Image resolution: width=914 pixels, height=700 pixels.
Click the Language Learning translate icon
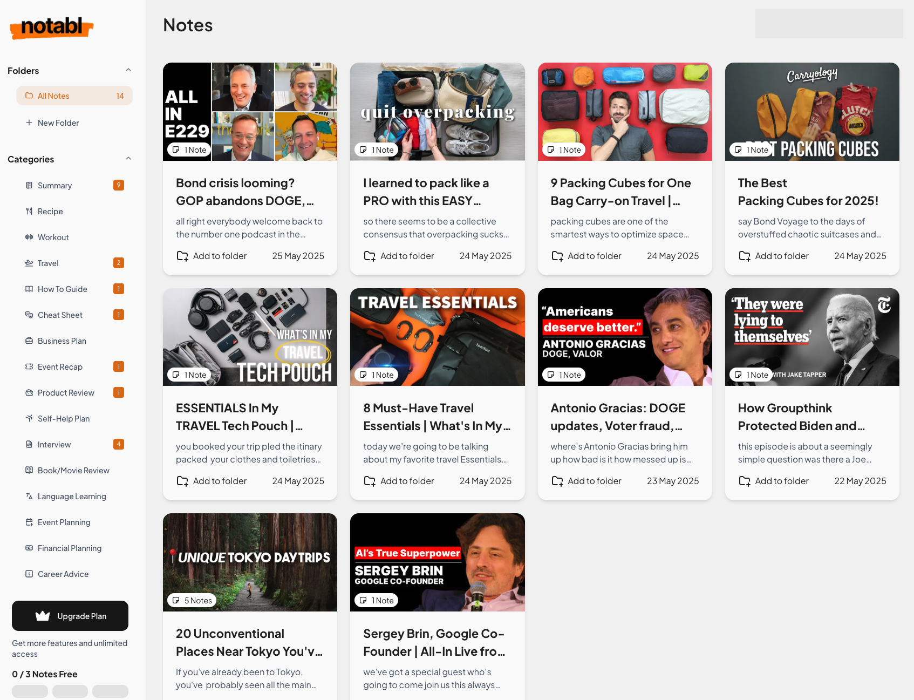pos(29,496)
